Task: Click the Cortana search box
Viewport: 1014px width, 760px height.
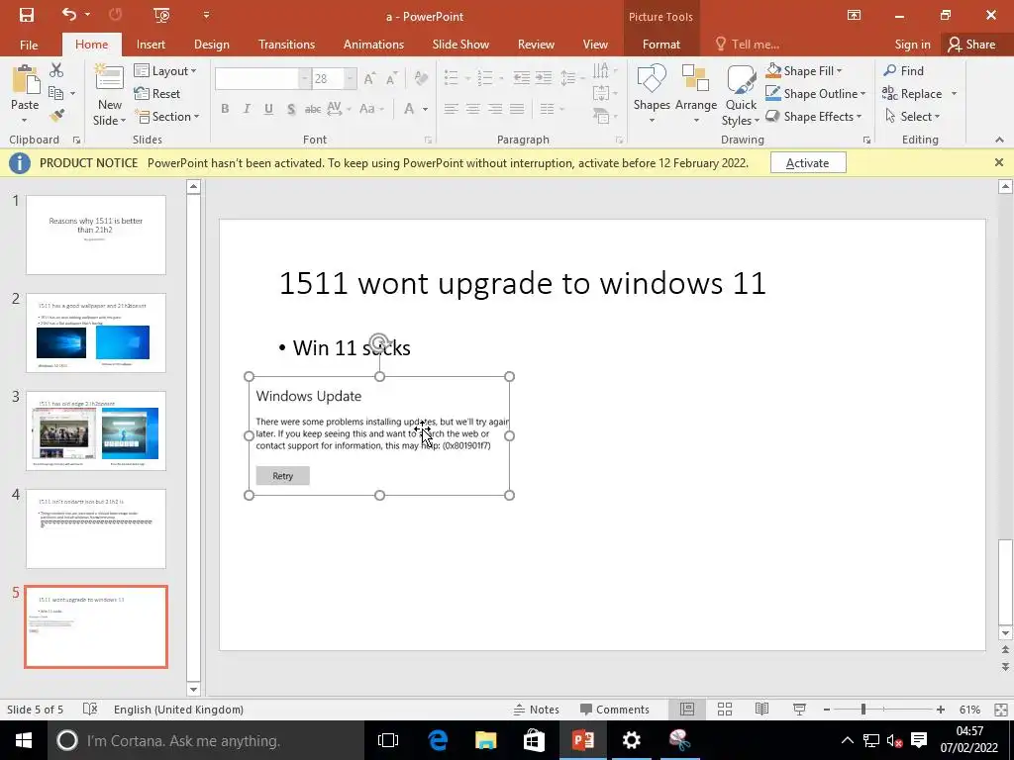Action: tap(206, 740)
